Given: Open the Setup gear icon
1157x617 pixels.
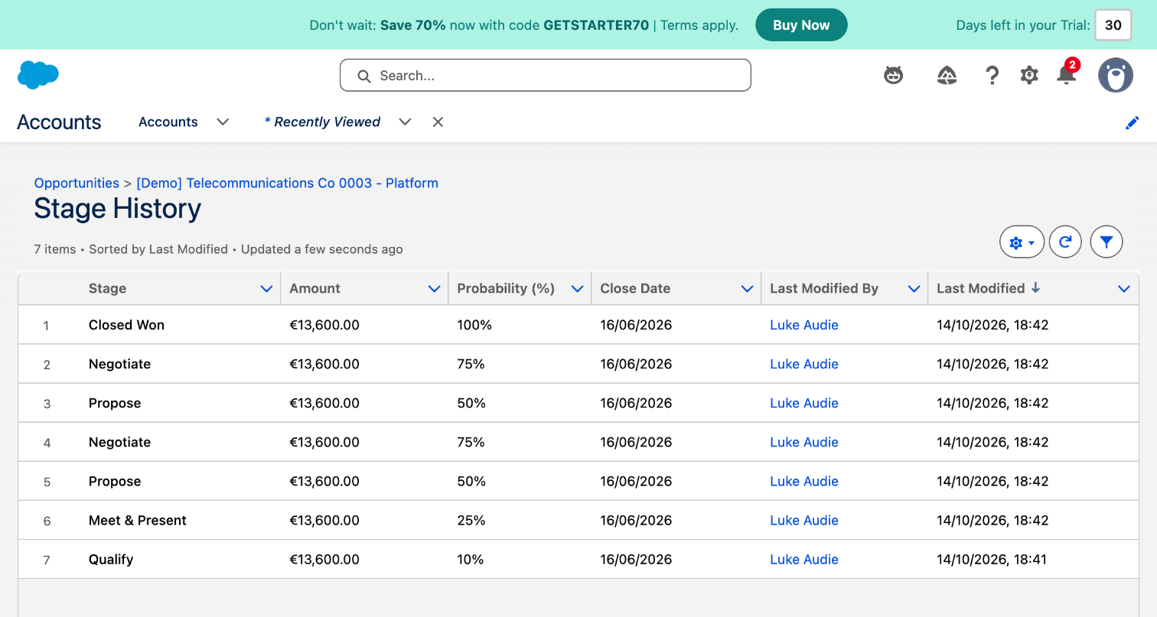Looking at the screenshot, I should (1029, 75).
